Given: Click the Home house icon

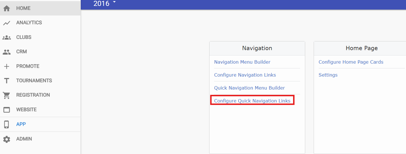Looking at the screenshot, I should coord(6,8).
